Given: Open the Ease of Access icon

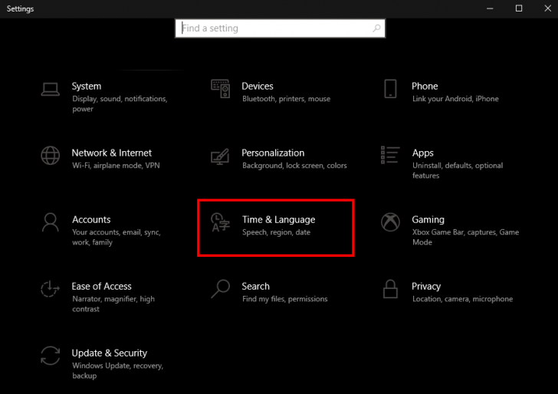Looking at the screenshot, I should pyautogui.click(x=51, y=289).
